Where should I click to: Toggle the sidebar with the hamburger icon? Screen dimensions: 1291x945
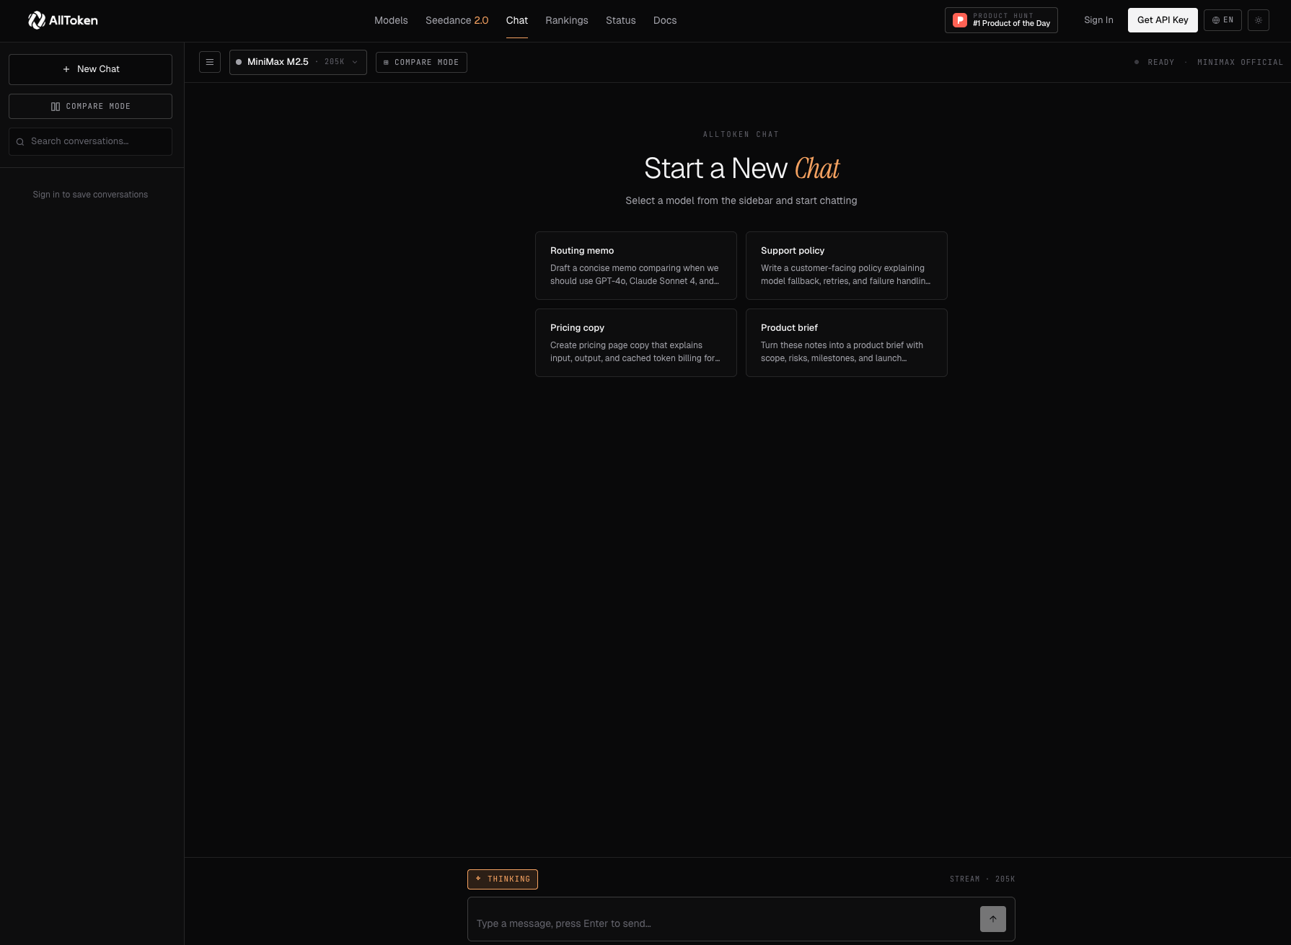click(x=210, y=62)
